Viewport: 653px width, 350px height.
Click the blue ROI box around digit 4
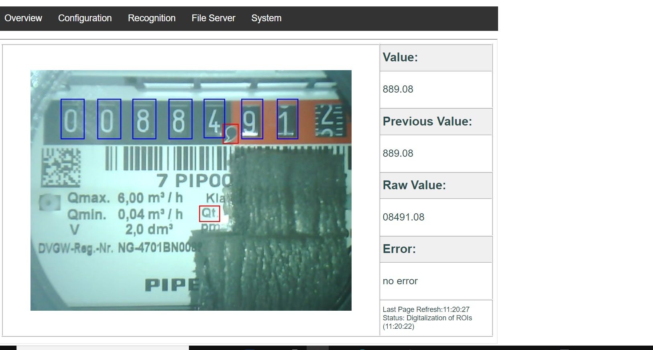coord(214,118)
